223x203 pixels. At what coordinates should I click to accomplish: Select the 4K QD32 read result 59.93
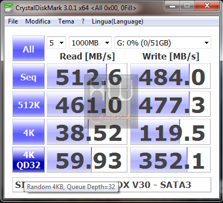(87, 160)
